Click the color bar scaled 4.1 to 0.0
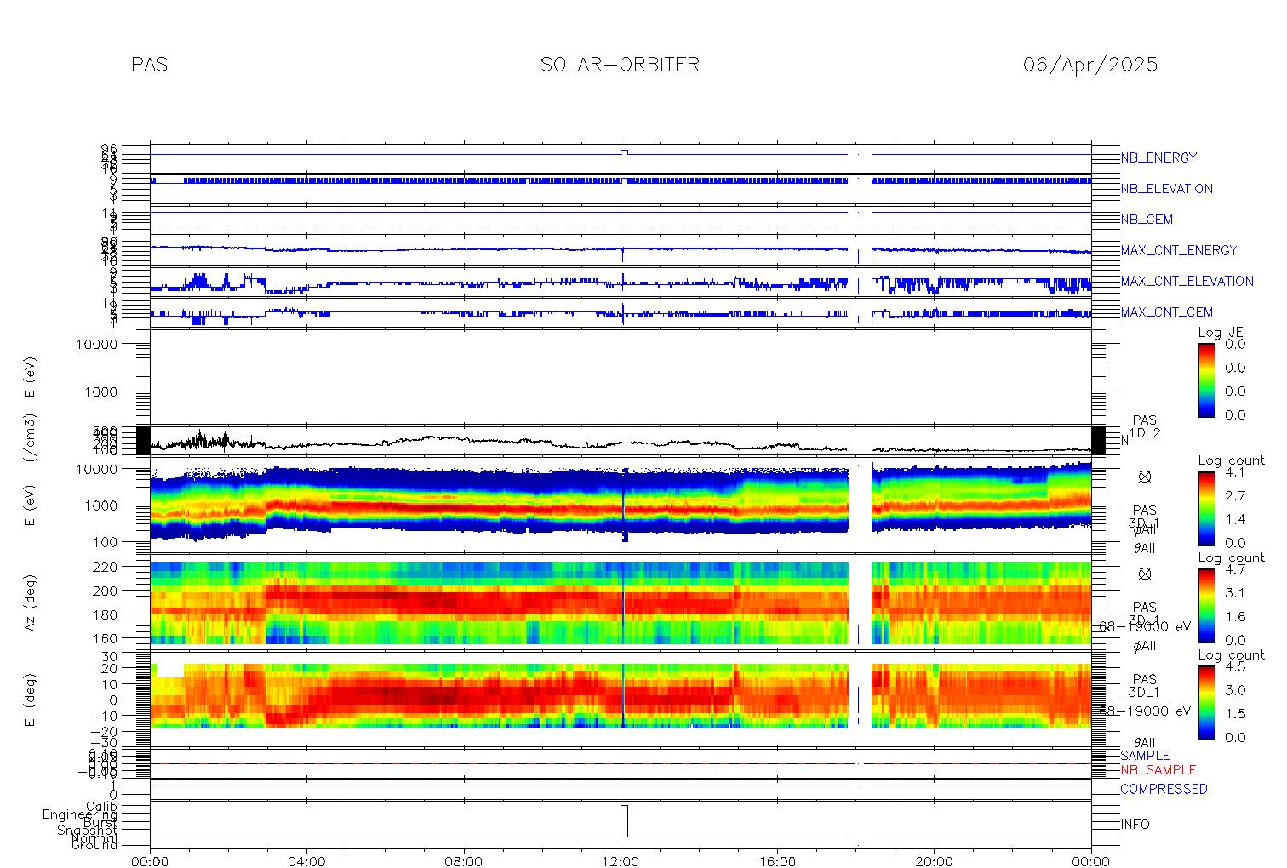1287x868 pixels. coord(1207,508)
